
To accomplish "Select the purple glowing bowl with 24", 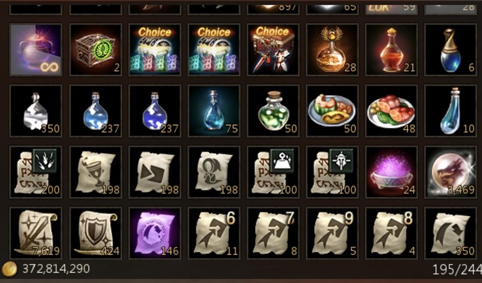I will (x=391, y=172).
